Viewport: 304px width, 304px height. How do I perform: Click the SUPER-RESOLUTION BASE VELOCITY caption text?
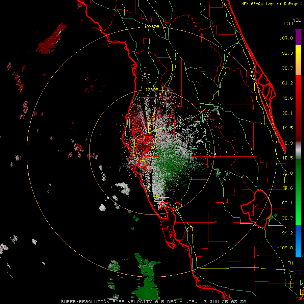106,302
